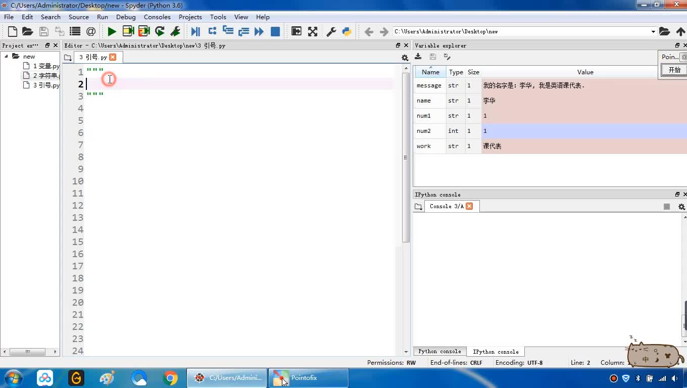Expand the working directory path dropdown
The image size is (687, 388).
click(653, 31)
